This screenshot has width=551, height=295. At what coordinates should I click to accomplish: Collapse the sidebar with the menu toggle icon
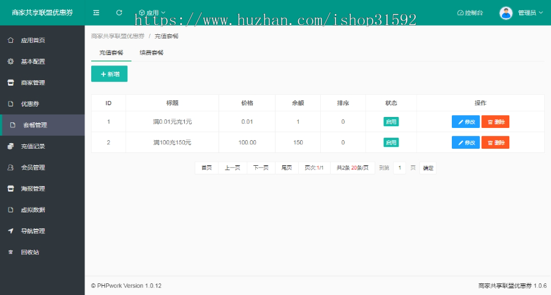pos(96,13)
